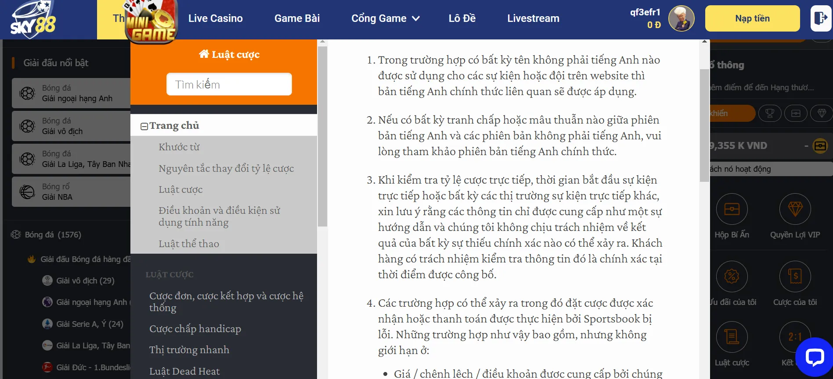Open the Khước từ rule page
The height and width of the screenshot is (379, 833).
pyautogui.click(x=179, y=147)
